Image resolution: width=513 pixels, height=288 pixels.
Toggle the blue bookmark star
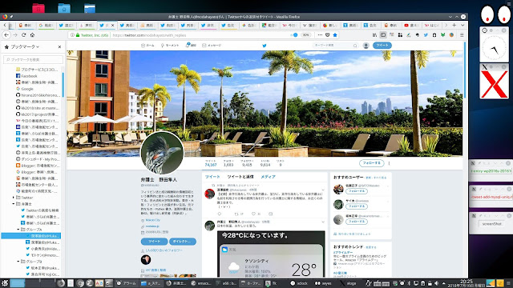pos(335,35)
